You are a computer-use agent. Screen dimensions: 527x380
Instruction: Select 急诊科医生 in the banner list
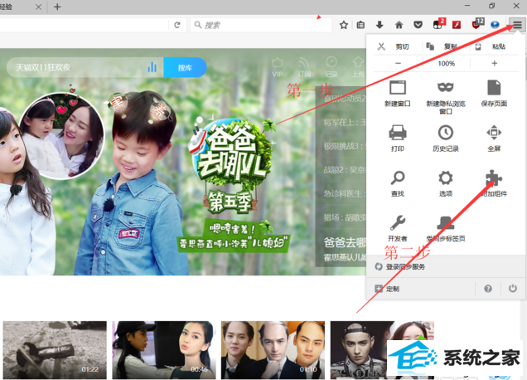click(345, 194)
